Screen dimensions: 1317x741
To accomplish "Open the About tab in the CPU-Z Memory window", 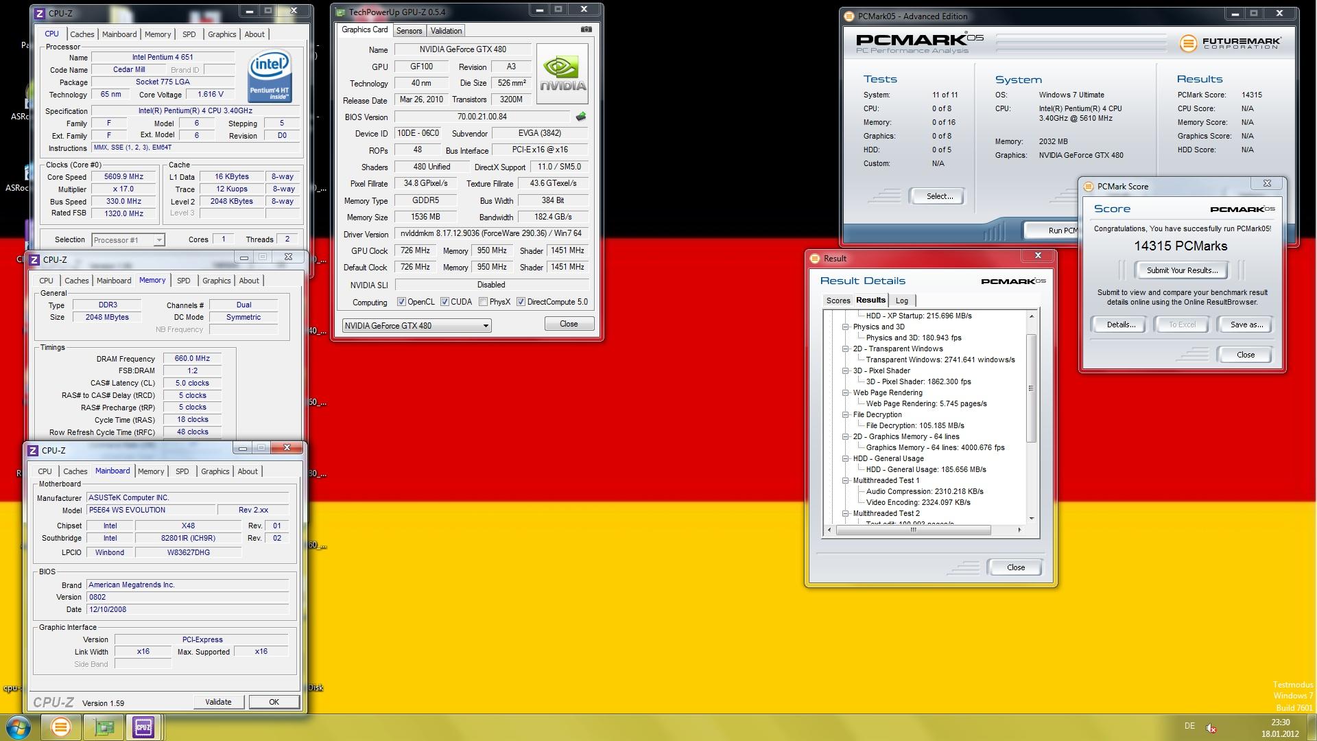I will pyautogui.click(x=248, y=281).
